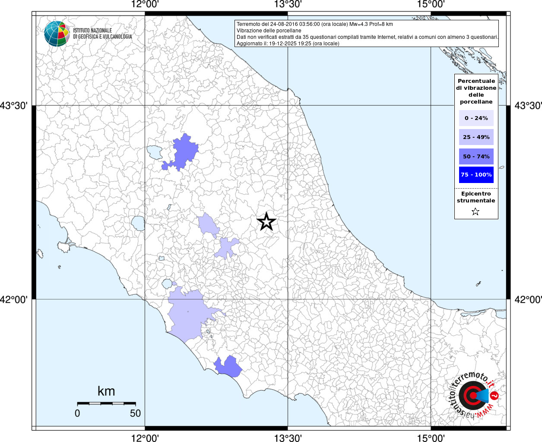The height and width of the screenshot is (442, 542).
Task: Select the 50 - 74% legend swatch
Action: pyautogui.click(x=476, y=156)
